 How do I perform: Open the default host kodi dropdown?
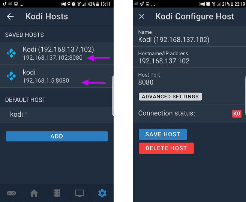coord(19,114)
